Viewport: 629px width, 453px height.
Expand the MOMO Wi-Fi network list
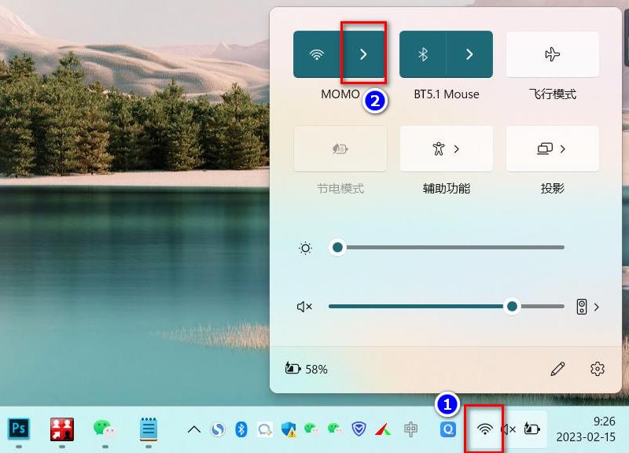click(362, 53)
